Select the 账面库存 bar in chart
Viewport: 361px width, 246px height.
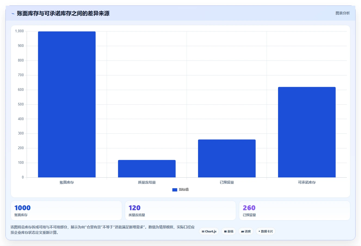pos(67,104)
